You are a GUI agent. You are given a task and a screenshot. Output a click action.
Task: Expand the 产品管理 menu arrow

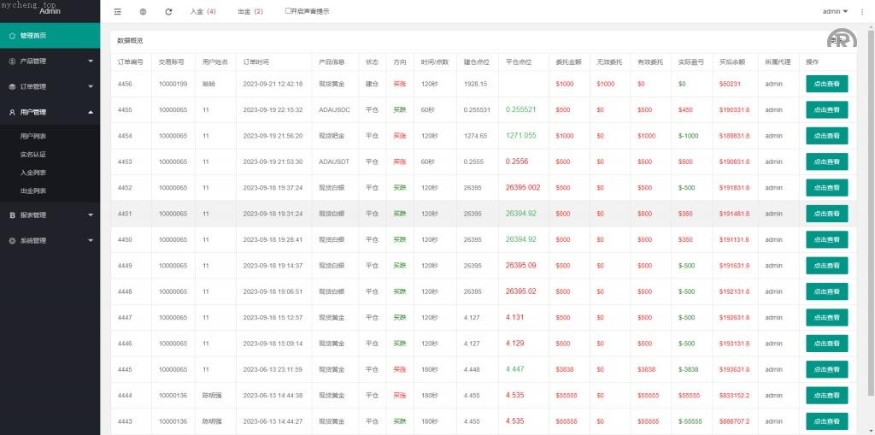91,62
